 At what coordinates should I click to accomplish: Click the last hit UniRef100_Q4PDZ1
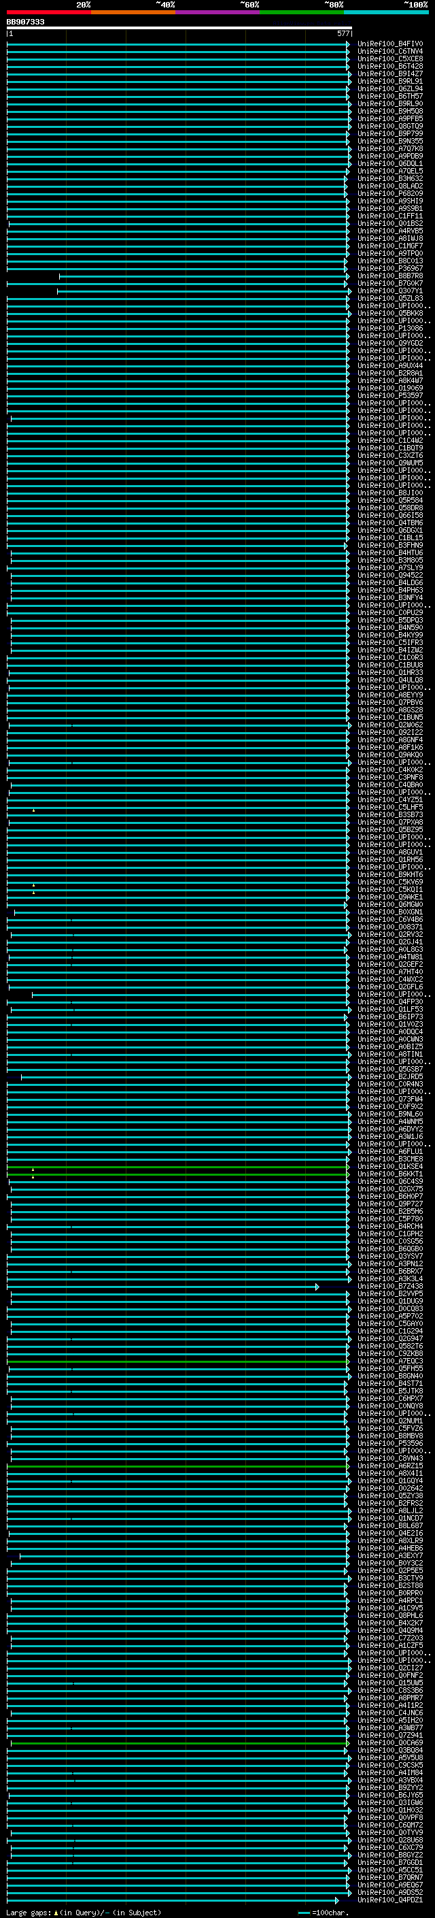pyautogui.click(x=389, y=1900)
